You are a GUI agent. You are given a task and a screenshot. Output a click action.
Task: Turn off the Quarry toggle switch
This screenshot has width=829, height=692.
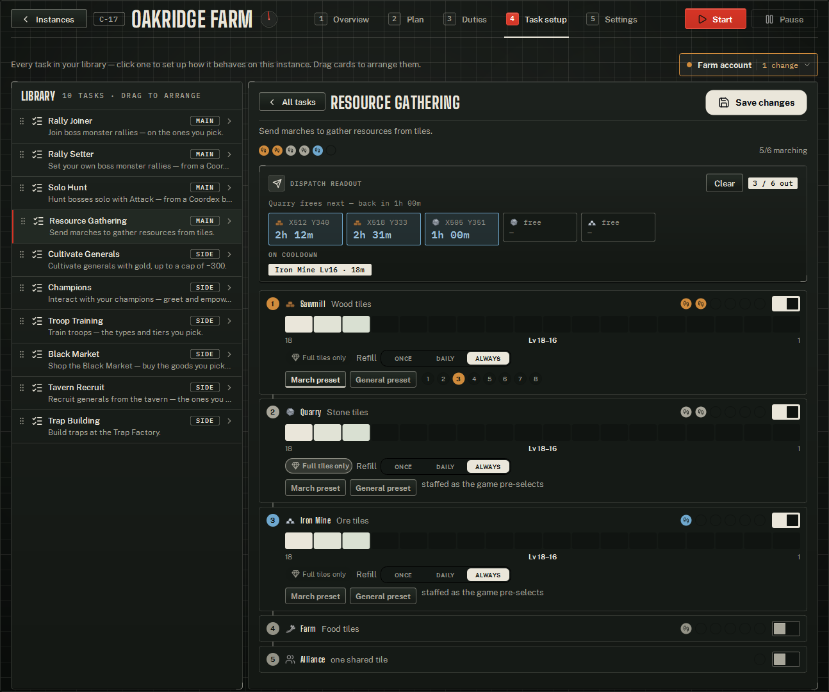click(786, 412)
